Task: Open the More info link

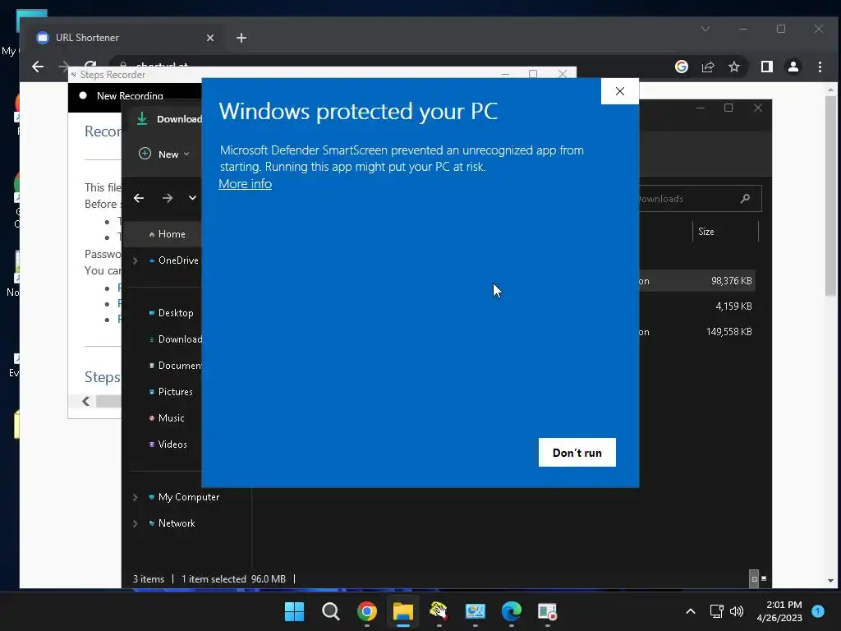Action: (245, 184)
